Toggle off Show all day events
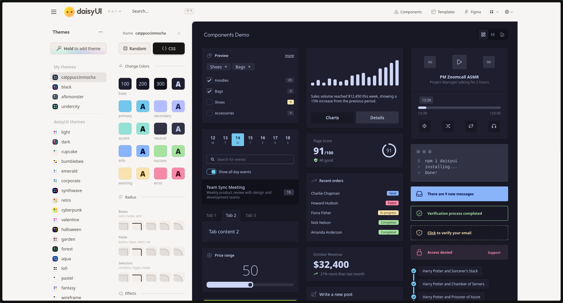This screenshot has width=563, height=303. click(211, 171)
